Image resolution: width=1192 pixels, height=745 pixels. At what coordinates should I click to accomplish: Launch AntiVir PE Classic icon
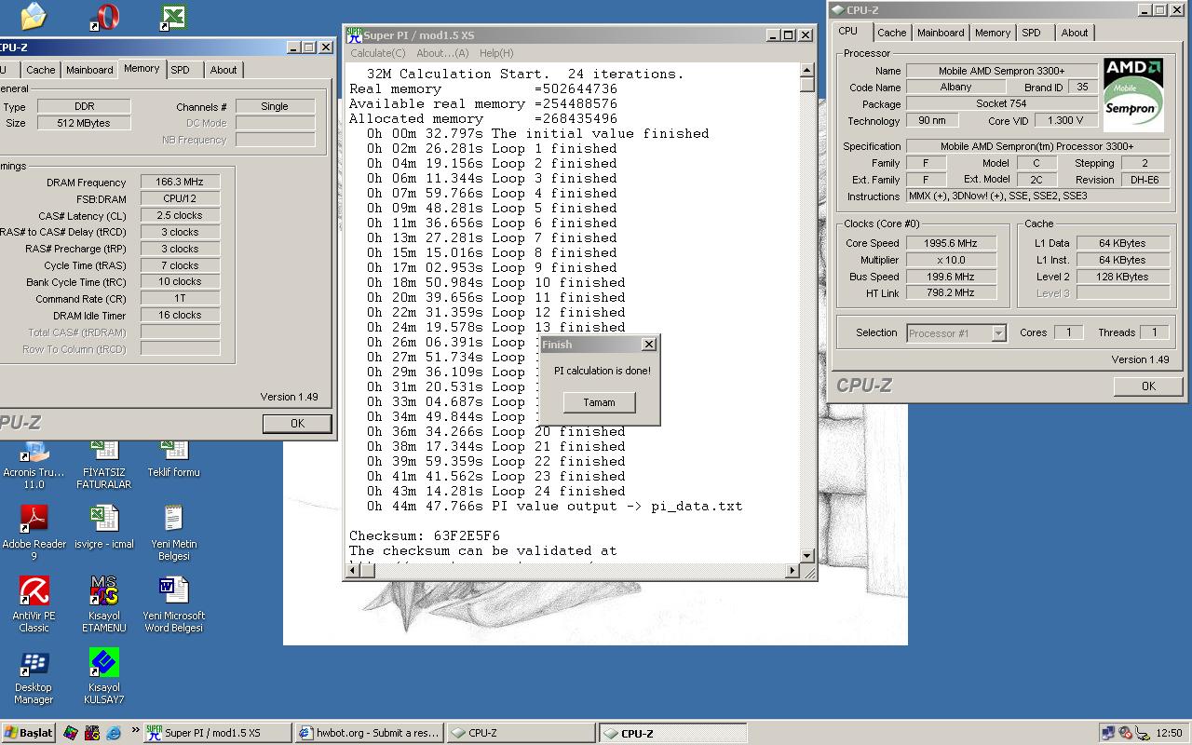pyautogui.click(x=34, y=589)
